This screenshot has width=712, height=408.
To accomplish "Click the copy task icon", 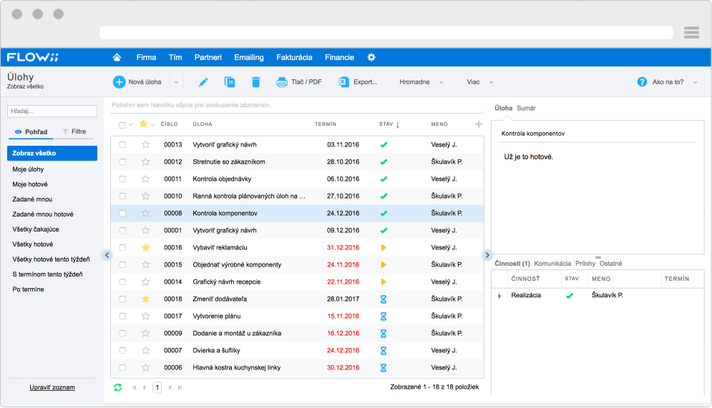I will [229, 82].
